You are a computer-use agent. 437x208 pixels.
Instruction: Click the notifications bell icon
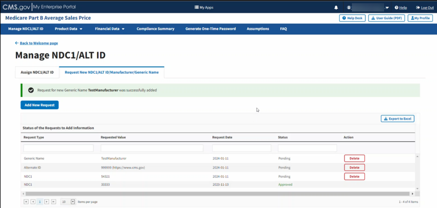click(x=336, y=7)
